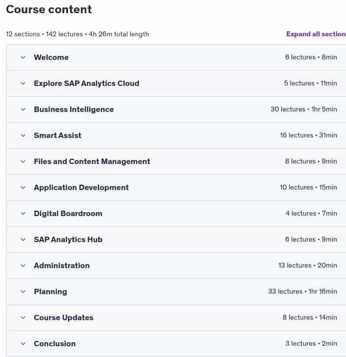This screenshot has width=346, height=357.
Task: Click the Administration chevron icon
Action: (23, 266)
